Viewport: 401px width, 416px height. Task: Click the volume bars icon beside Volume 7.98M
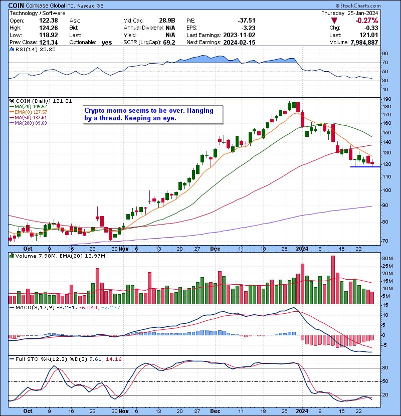[x=12, y=256]
